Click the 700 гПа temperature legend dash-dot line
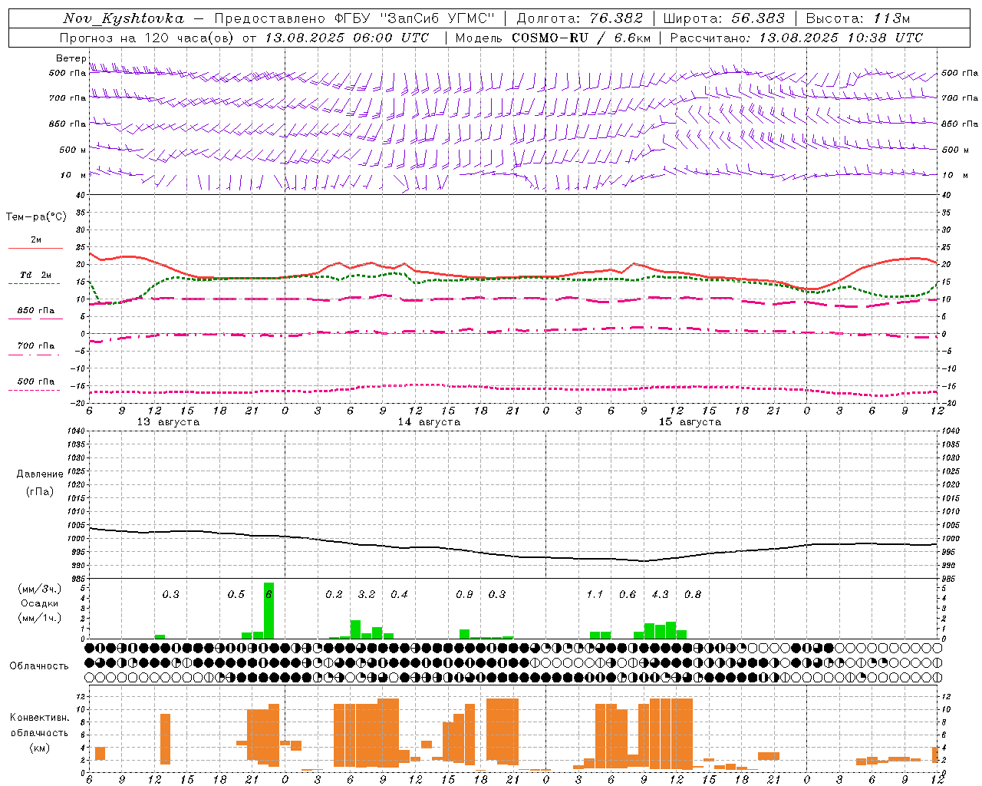This screenshot has width=982, height=786. (x=35, y=355)
